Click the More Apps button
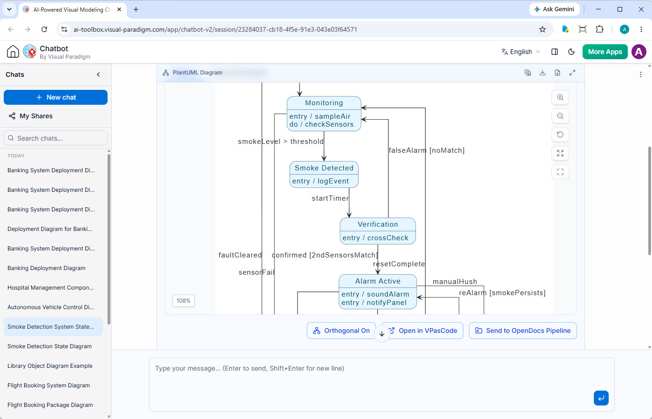Screen dimensions: 652x419 (605, 52)
